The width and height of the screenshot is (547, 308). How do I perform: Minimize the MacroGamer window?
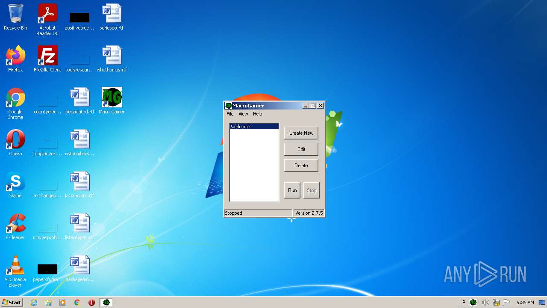pyautogui.click(x=306, y=106)
